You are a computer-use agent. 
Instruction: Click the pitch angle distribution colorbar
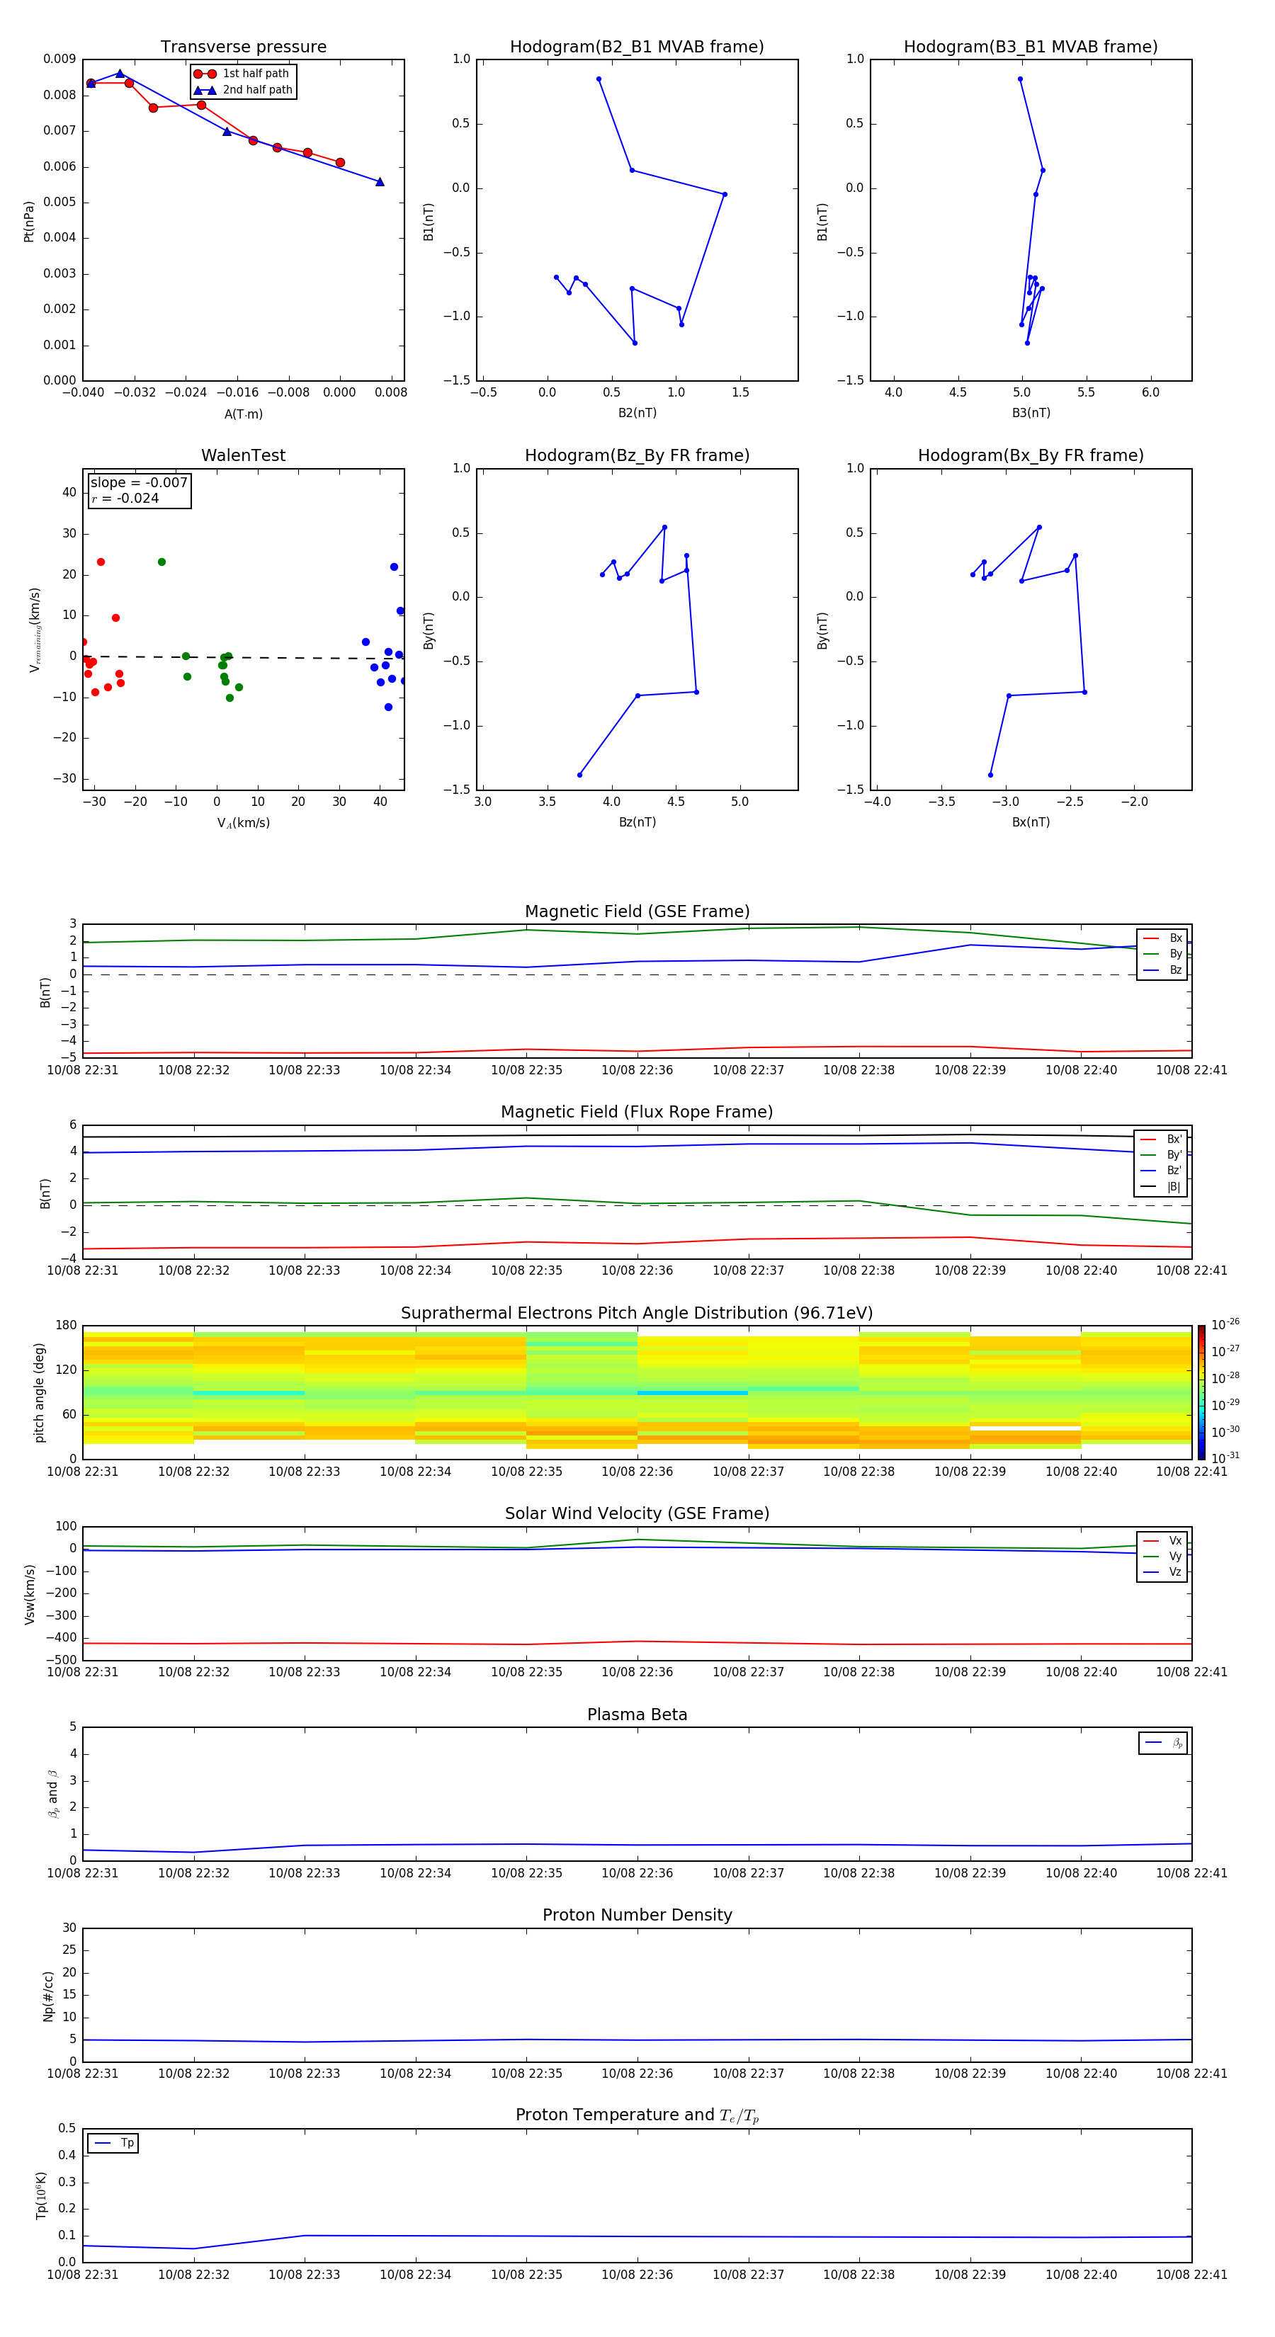(x=1201, y=1392)
